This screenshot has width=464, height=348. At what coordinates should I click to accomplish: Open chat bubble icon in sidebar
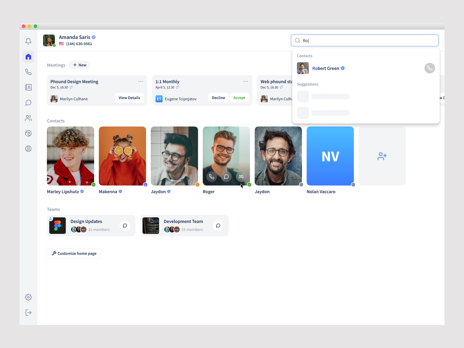28,103
